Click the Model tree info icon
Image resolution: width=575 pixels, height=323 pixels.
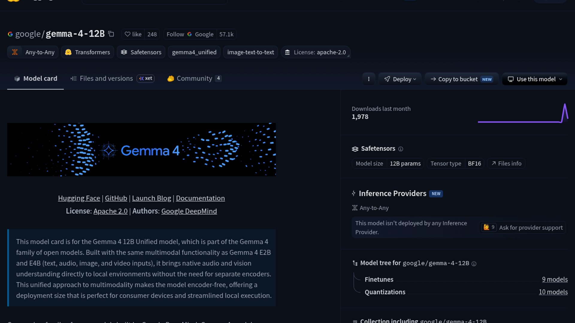(474, 264)
